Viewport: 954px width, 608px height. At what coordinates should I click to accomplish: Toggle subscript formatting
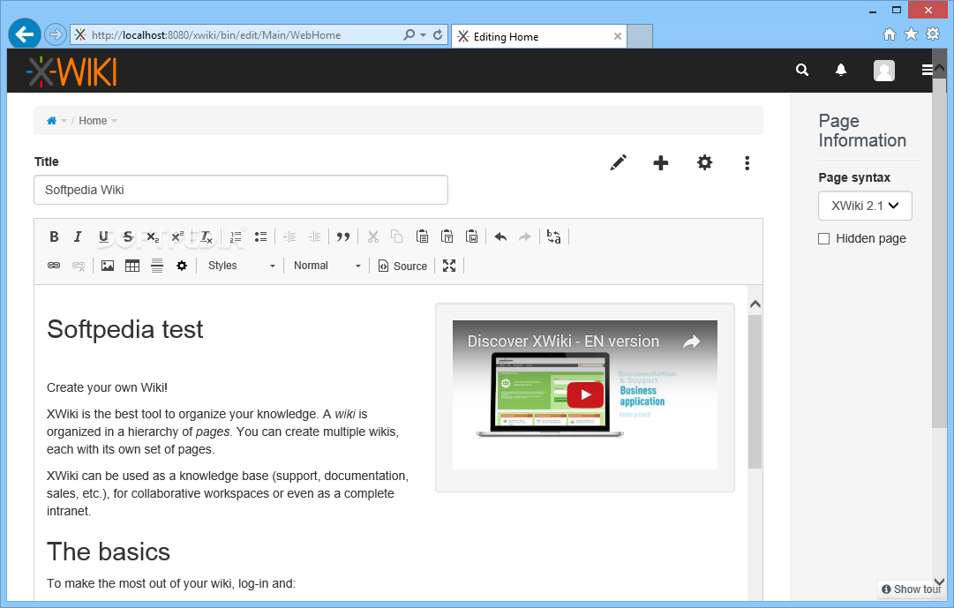pos(152,236)
